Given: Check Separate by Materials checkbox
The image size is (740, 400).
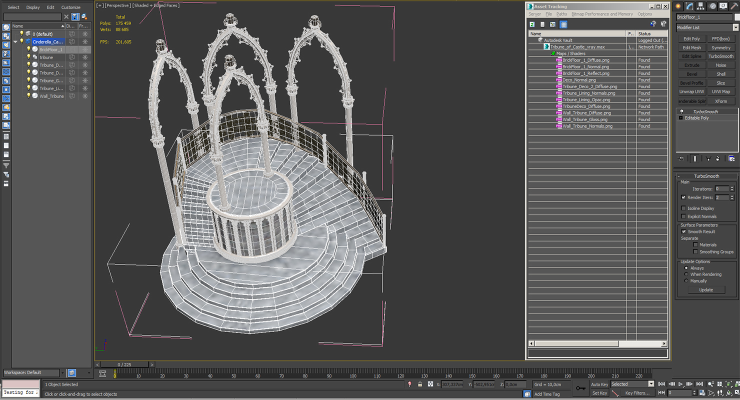Looking at the screenshot, I should coord(695,244).
